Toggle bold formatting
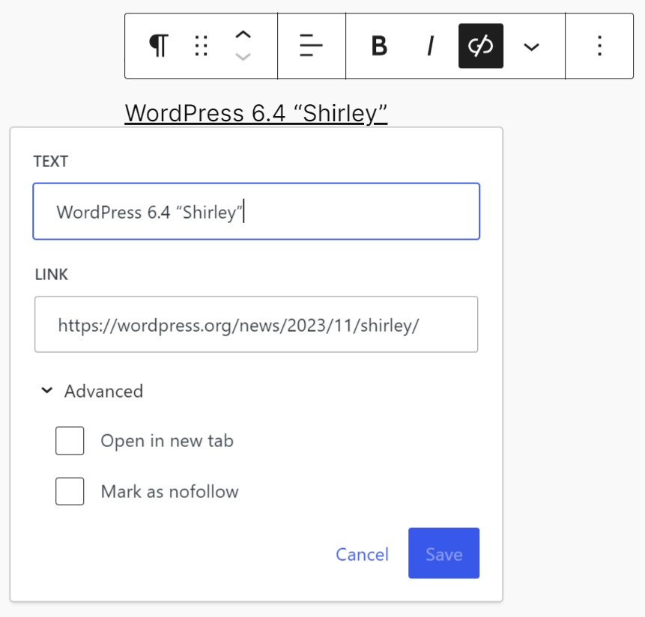 coord(379,46)
